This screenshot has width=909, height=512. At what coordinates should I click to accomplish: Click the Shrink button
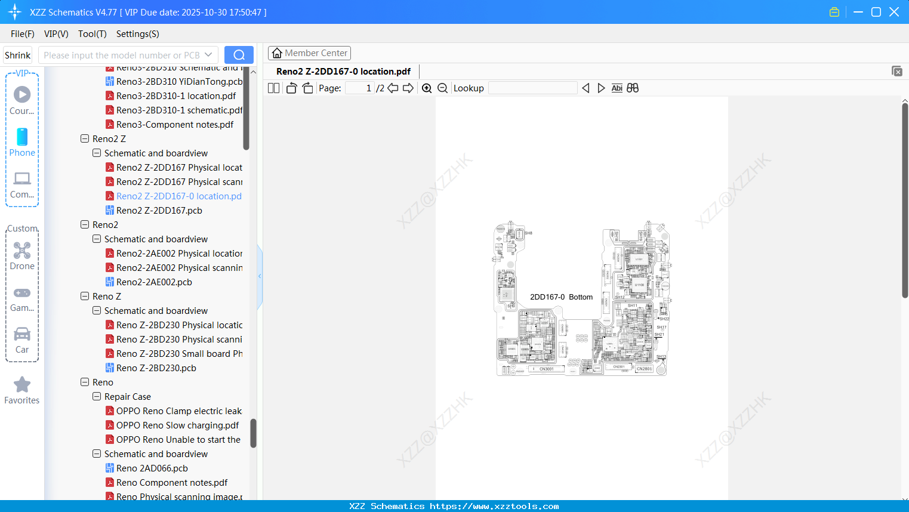click(17, 55)
